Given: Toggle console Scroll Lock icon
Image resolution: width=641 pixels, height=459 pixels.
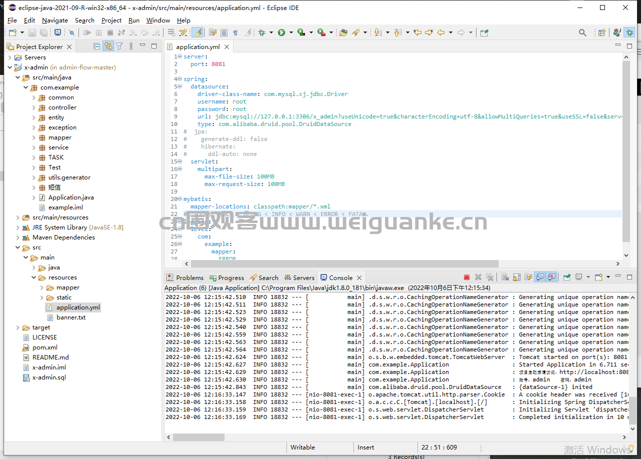Looking at the screenshot, I should click(516, 277).
